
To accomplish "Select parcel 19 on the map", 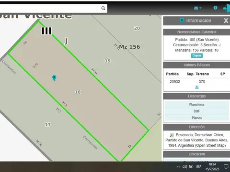I will pyautogui.click(x=107, y=61).
